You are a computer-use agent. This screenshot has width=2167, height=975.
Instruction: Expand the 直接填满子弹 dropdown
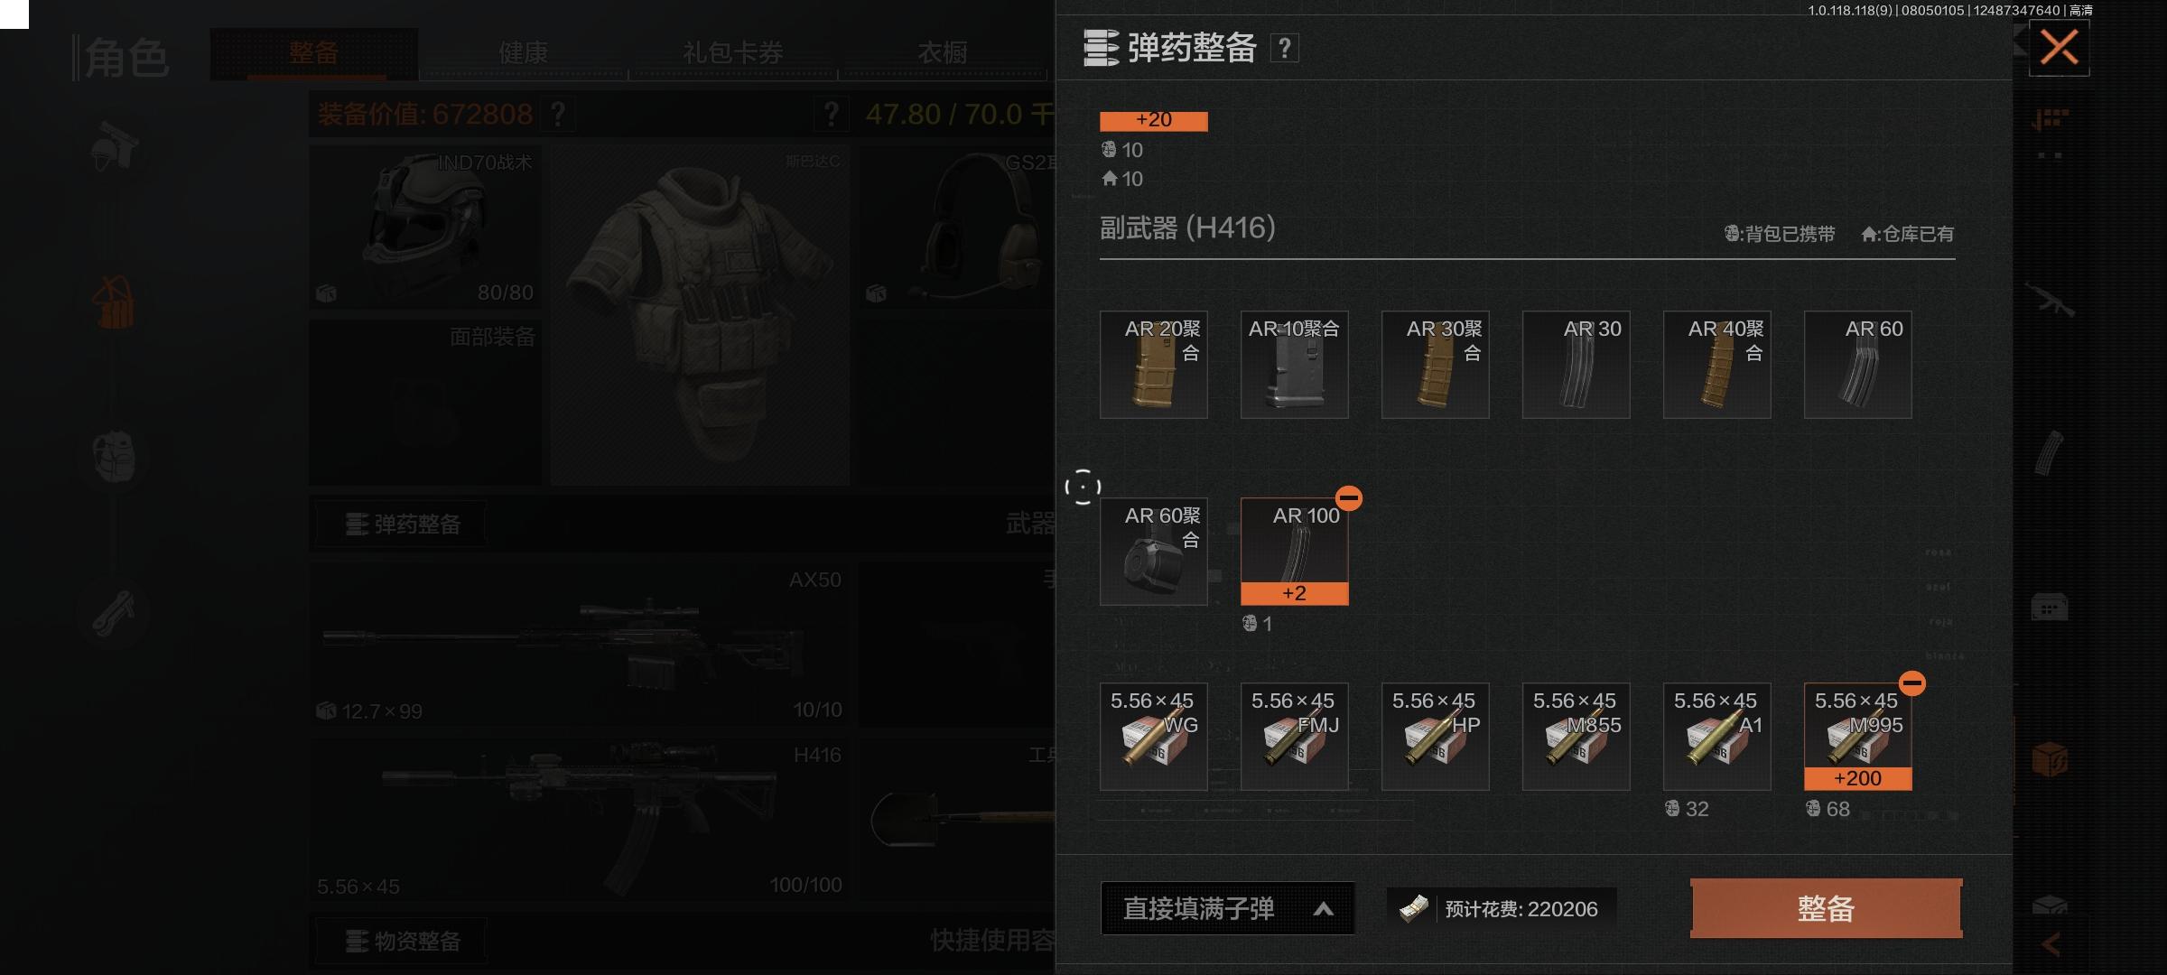[1227, 908]
